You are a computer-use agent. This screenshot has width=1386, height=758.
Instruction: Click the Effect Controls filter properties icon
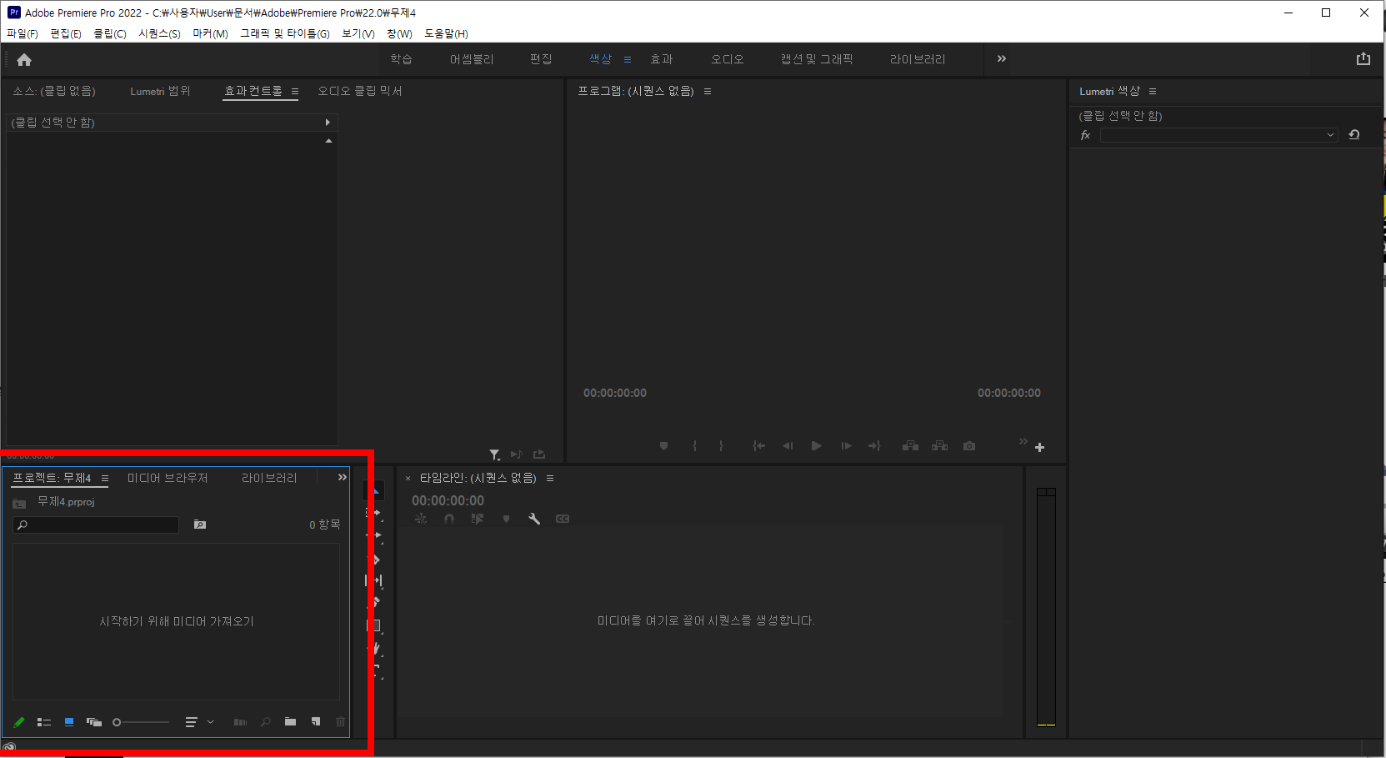pos(495,454)
